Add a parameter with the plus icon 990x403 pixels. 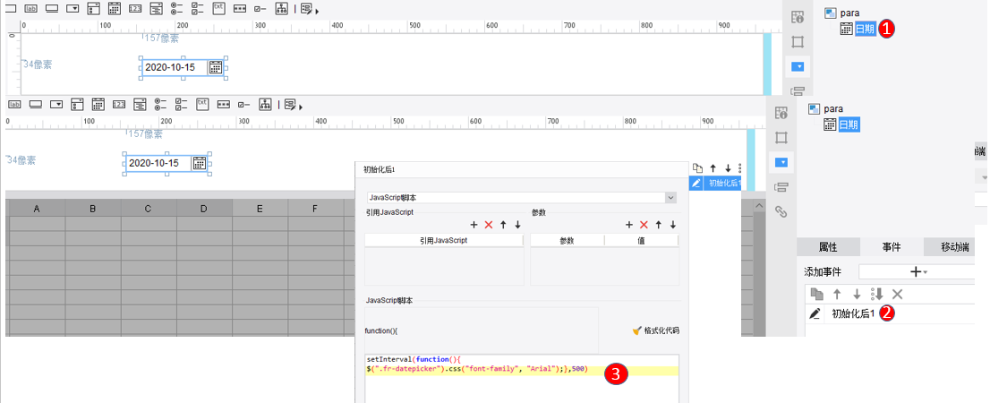point(629,224)
